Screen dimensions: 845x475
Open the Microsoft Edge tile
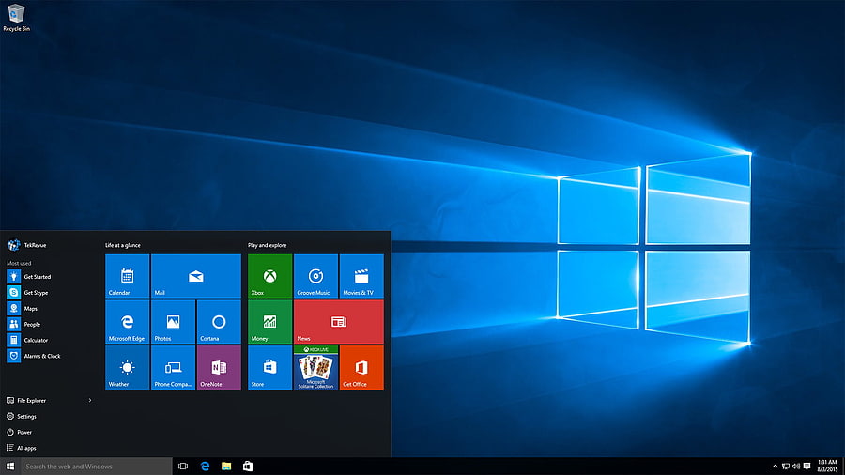pos(127,322)
